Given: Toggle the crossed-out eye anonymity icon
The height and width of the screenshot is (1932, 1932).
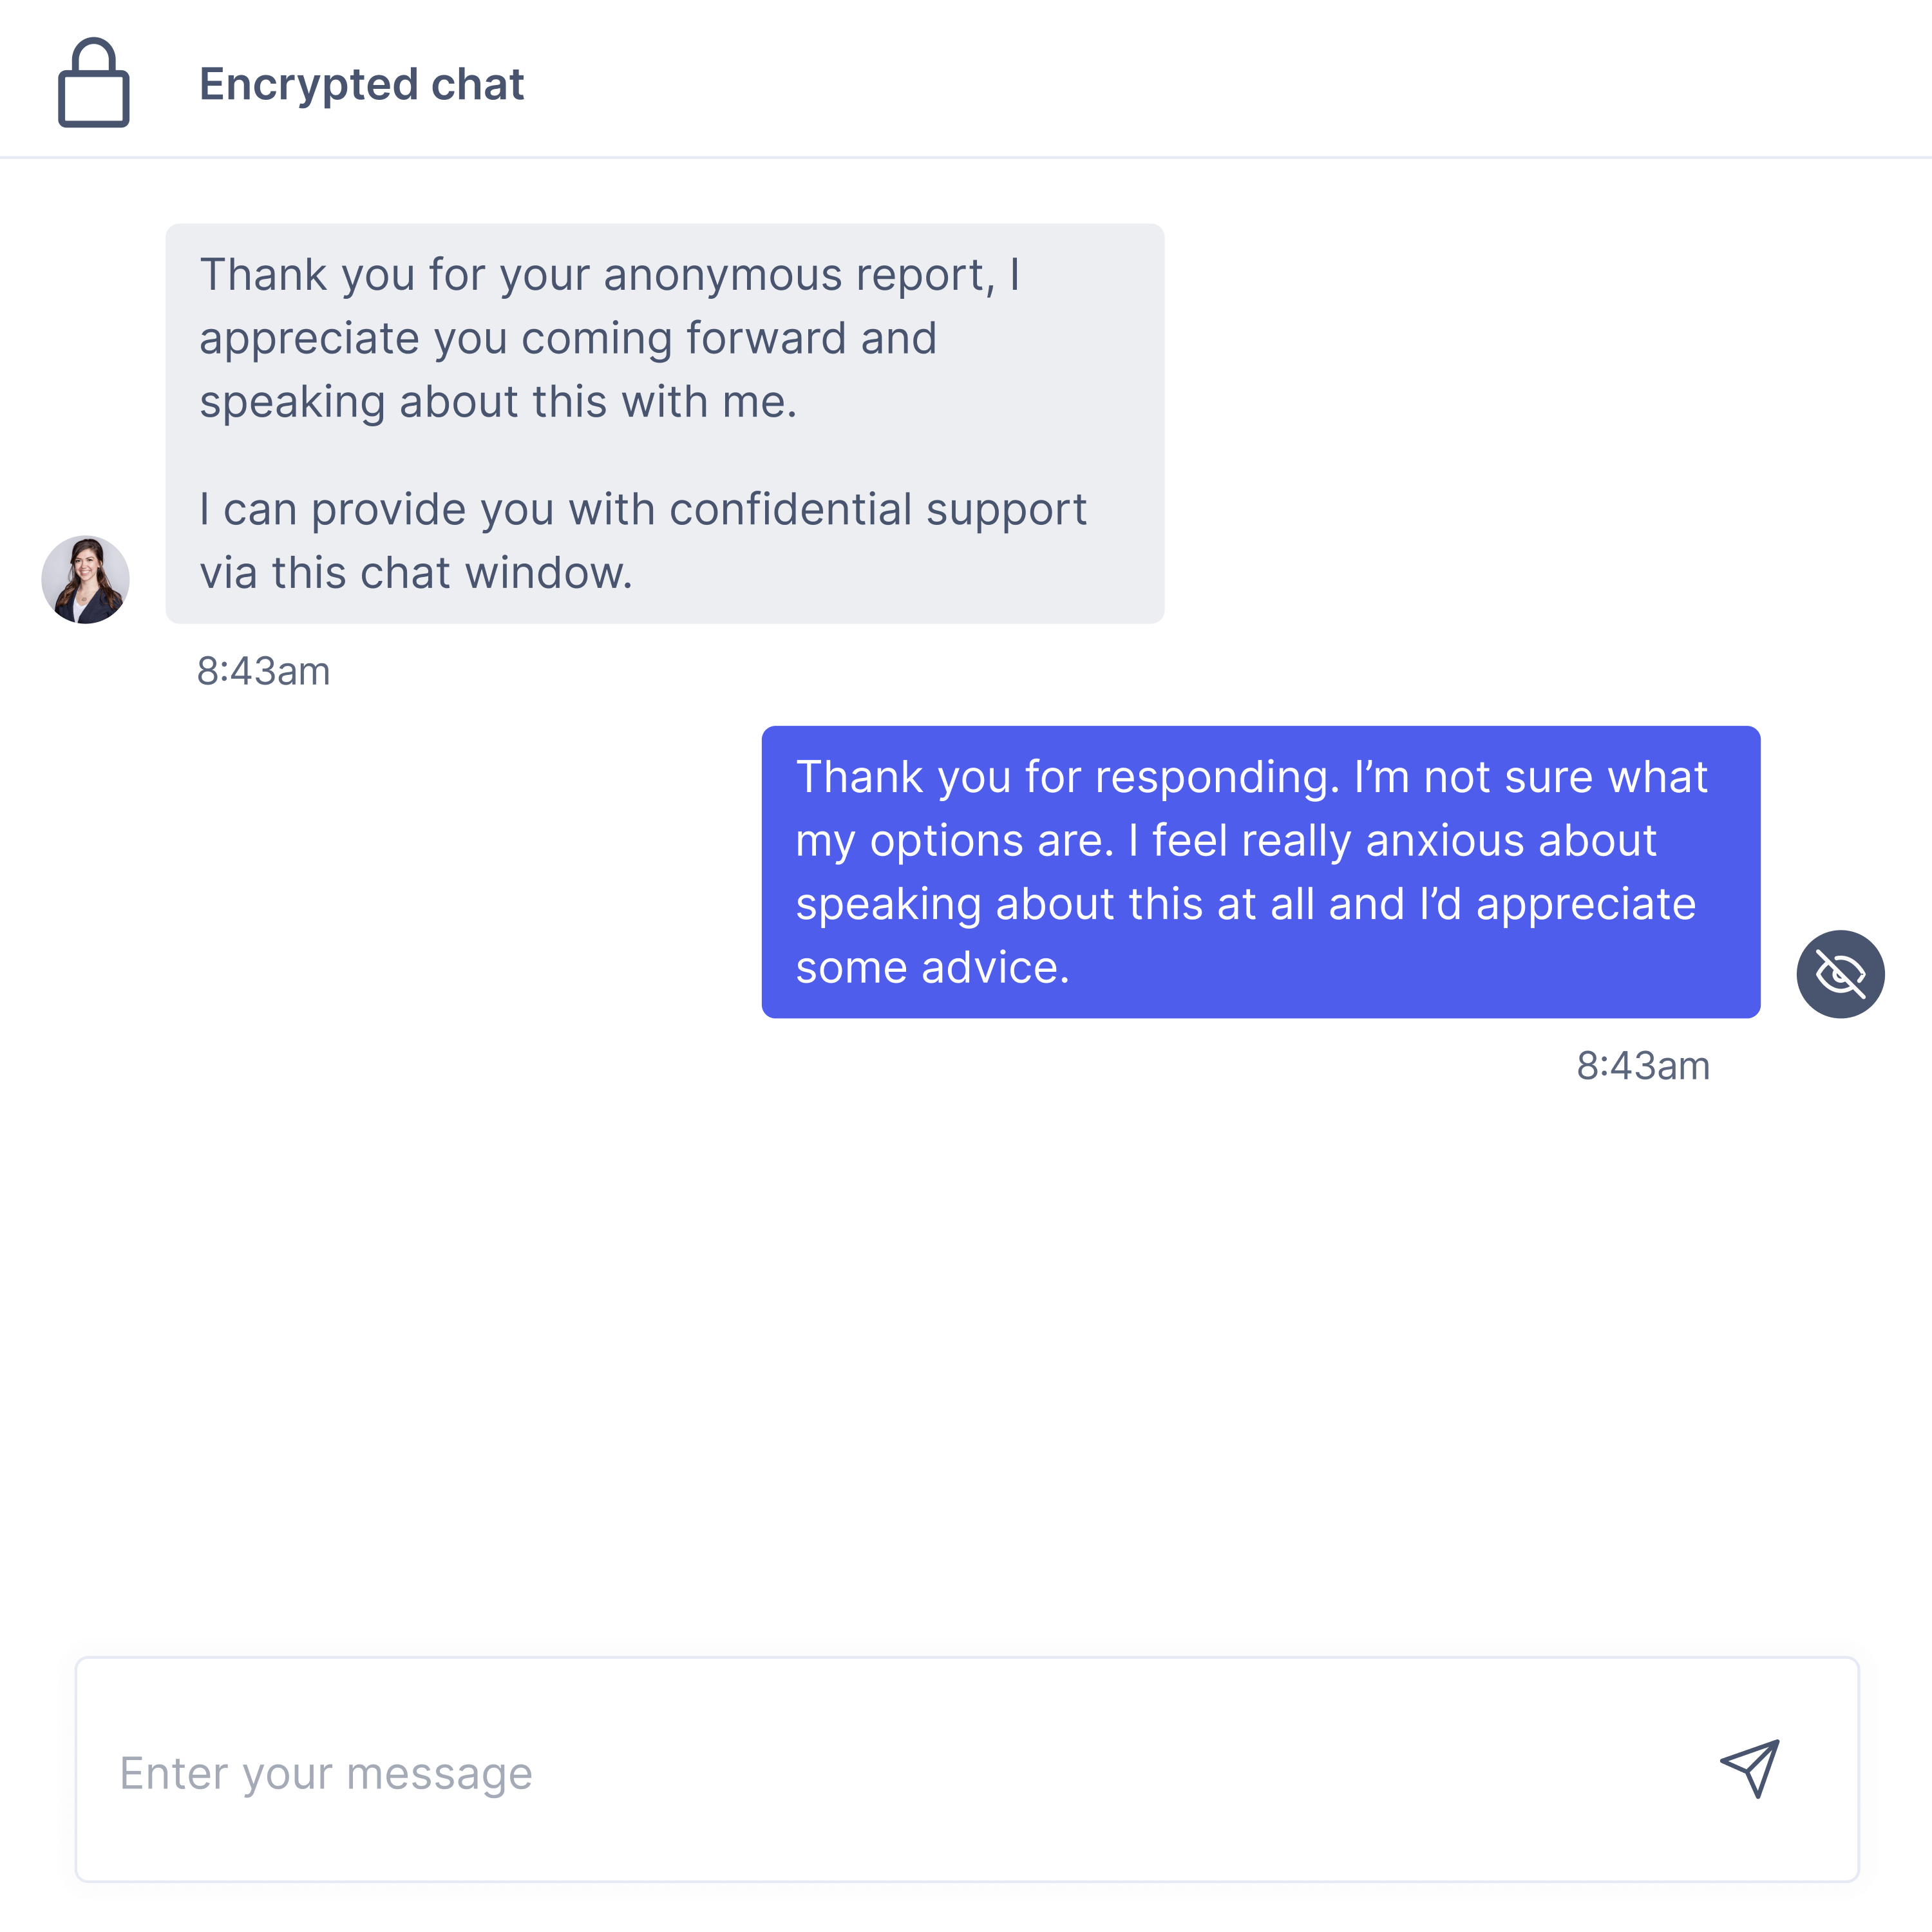Looking at the screenshot, I should pos(1840,974).
